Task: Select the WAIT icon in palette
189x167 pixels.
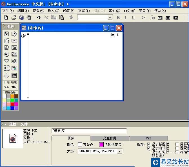Action: point(6,54)
